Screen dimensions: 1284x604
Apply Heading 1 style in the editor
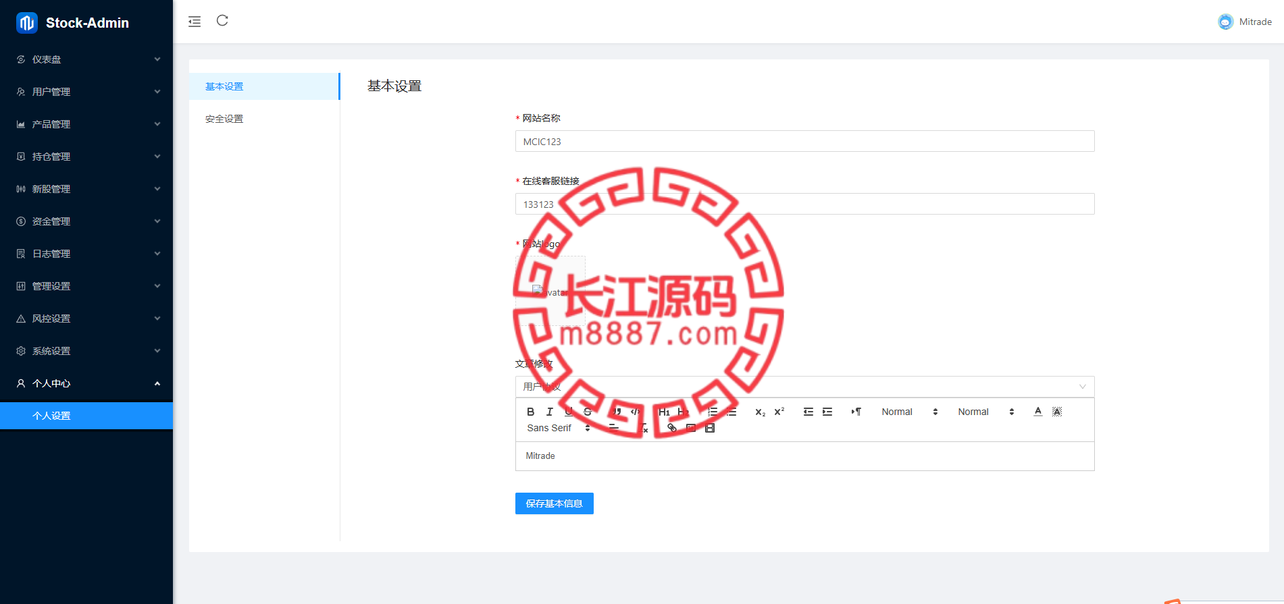(664, 412)
